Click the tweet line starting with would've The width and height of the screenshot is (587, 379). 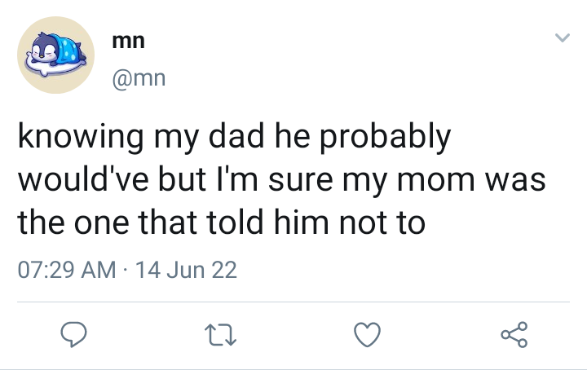(281, 180)
